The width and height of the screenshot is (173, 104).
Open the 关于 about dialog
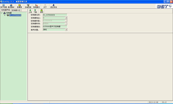pyautogui.click(x=45, y=6)
